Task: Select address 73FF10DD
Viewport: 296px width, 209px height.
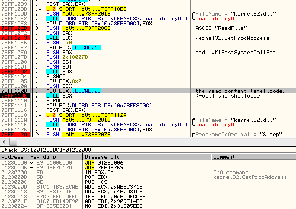Action: 14,14
